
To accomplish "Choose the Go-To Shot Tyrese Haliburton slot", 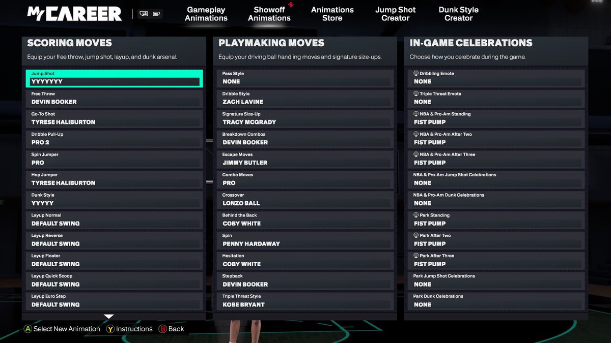I will pyautogui.click(x=114, y=119).
